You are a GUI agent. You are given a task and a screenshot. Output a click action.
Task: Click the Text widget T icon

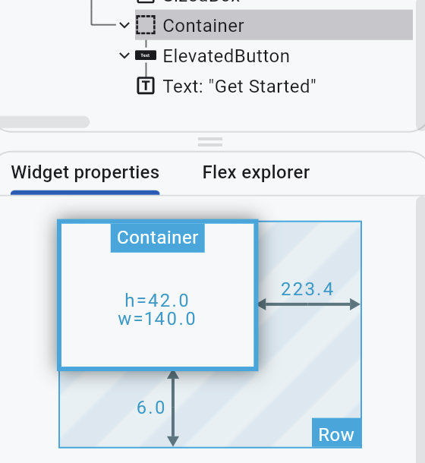pyautogui.click(x=146, y=86)
